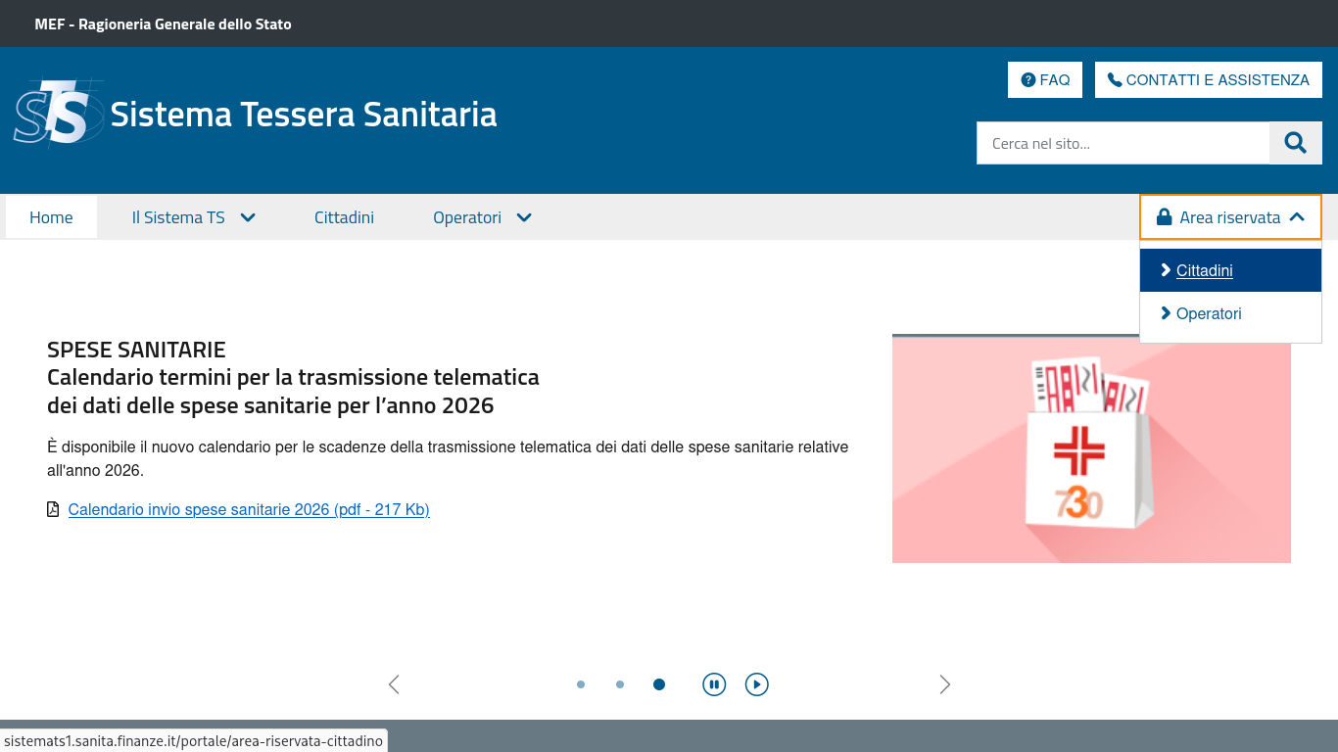1338x752 pixels.
Task: Go to next carousel slide arrow
Action: (945, 684)
